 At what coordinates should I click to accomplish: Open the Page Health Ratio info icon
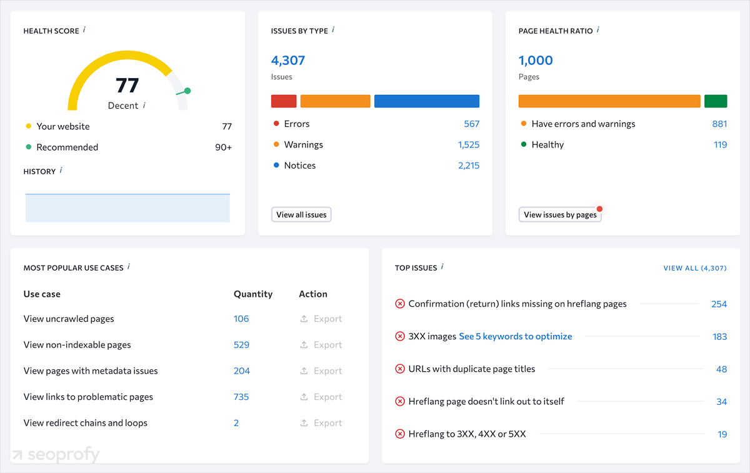(x=599, y=30)
